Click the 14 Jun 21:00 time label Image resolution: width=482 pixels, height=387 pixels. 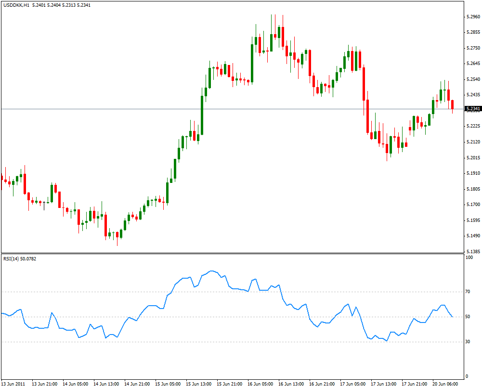coord(137,384)
